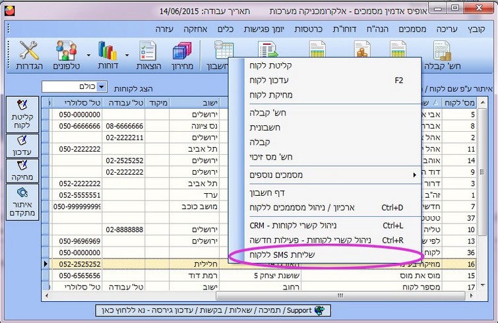This screenshot has width=498, height=323.
Task: Open the חש' קבלה invoice-receipt toolbar icon
Action: tap(443, 55)
